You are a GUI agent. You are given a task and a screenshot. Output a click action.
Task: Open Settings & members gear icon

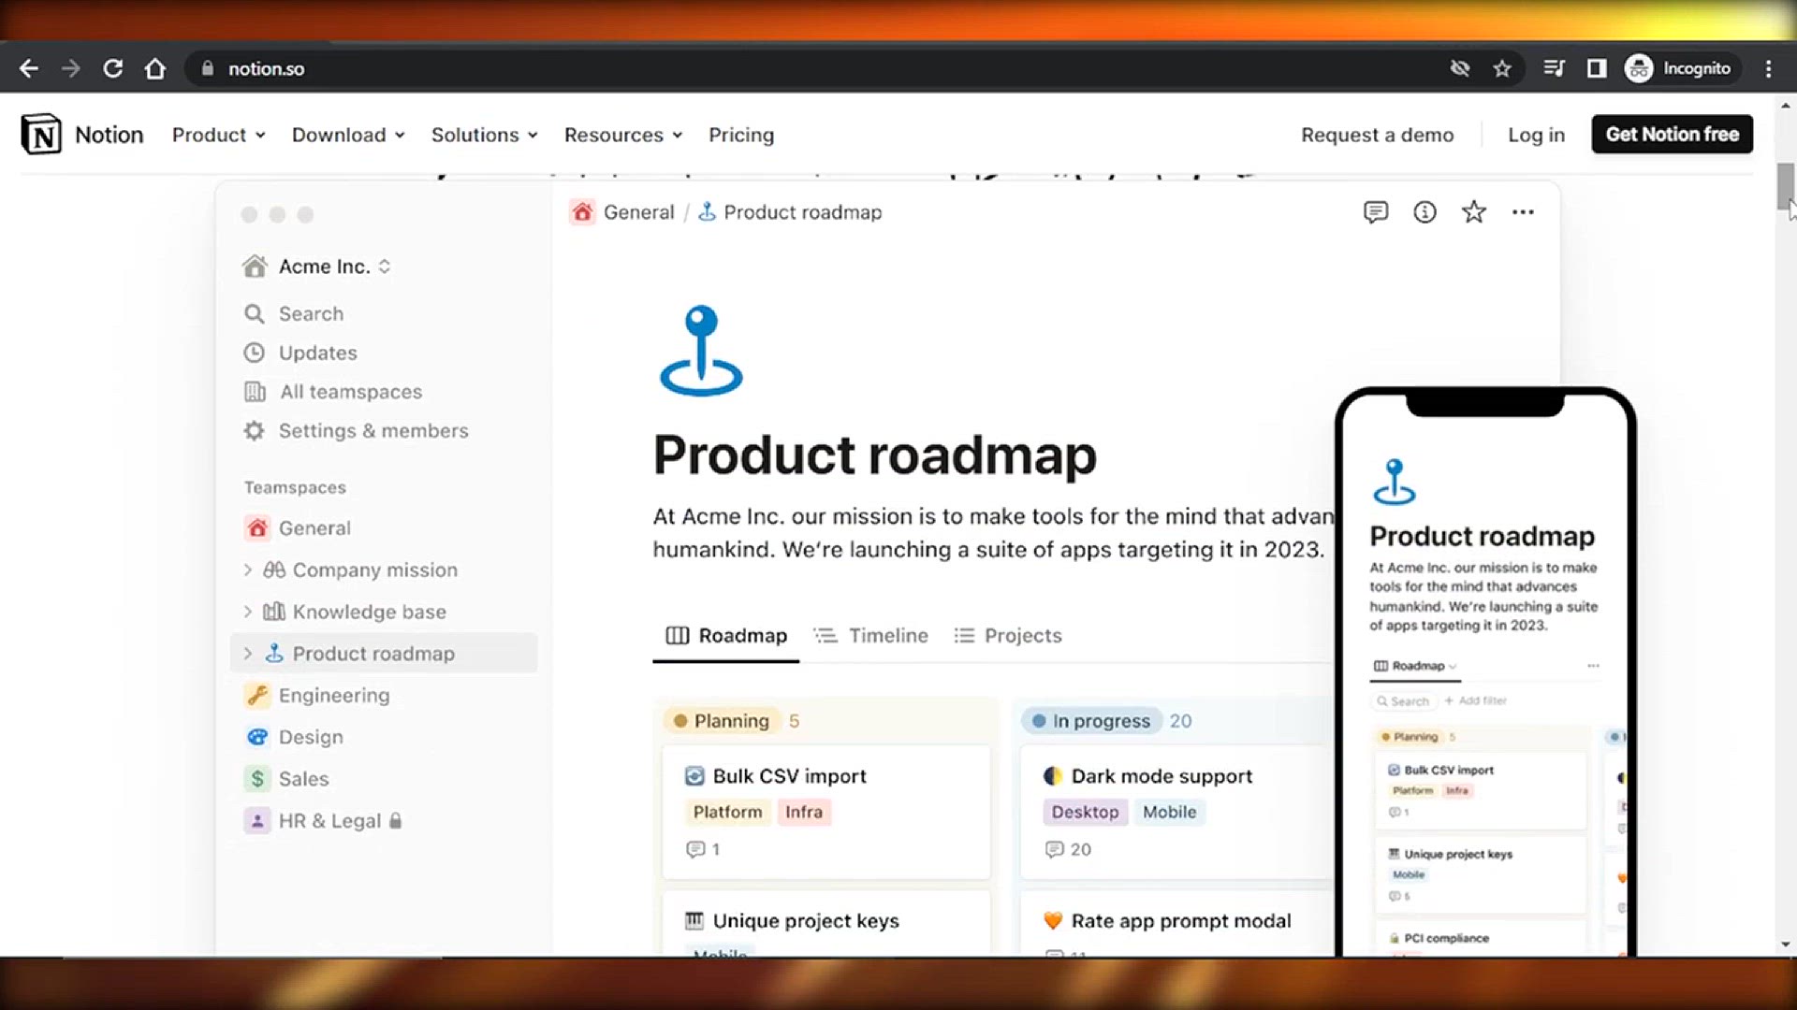point(255,431)
